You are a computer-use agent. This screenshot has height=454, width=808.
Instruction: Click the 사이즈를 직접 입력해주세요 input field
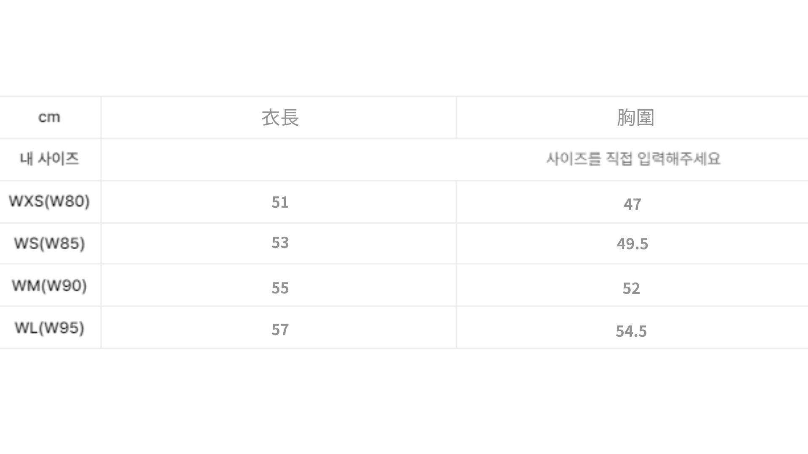click(633, 159)
